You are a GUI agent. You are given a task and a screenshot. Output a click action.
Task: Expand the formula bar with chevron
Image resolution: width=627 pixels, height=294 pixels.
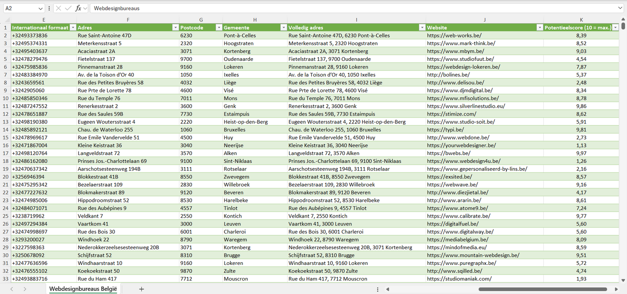(x=620, y=8)
